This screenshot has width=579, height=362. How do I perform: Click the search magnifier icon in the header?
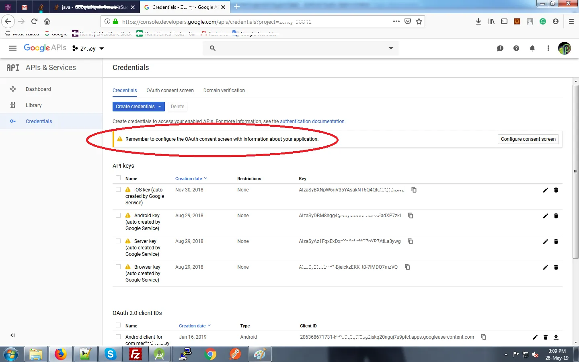click(x=213, y=48)
